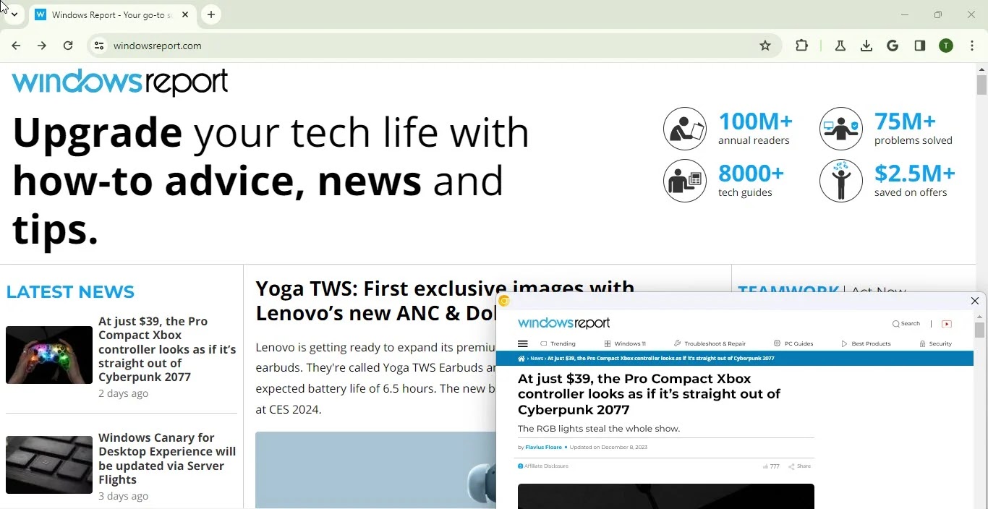Viewport: 988px width, 509px height.
Task: Open a new tab with plus button
Action: 211,14
